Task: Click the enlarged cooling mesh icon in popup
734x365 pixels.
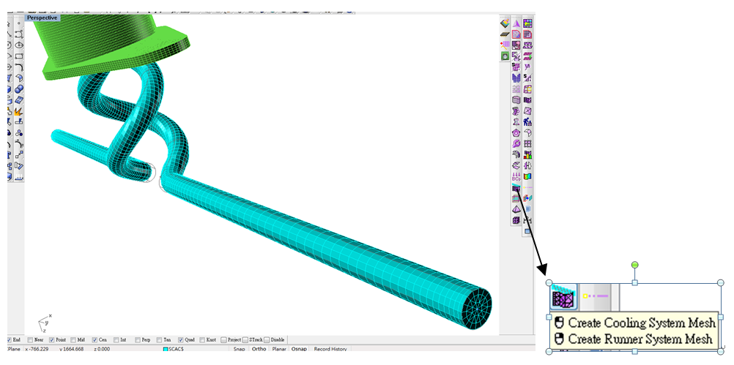Action: (x=563, y=297)
